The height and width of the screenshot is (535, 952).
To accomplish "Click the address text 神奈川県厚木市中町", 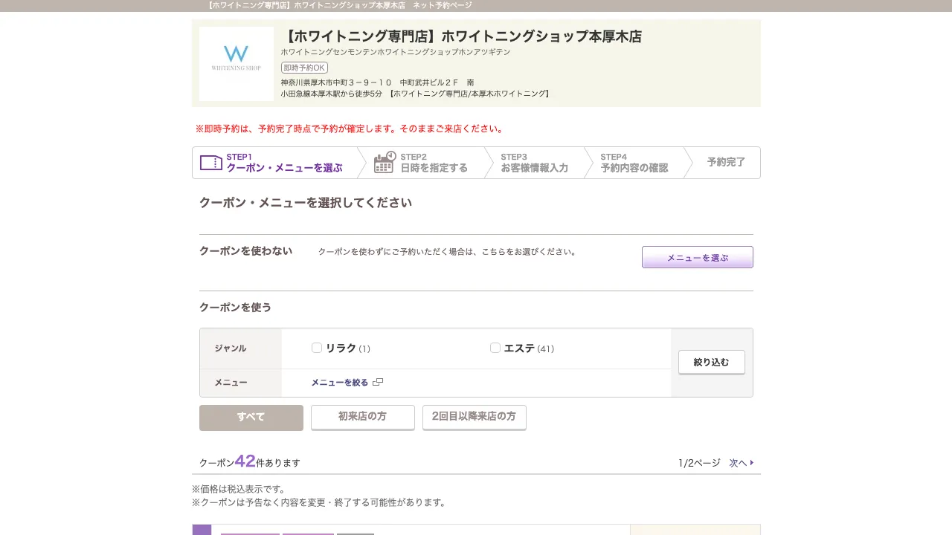I will [377, 82].
